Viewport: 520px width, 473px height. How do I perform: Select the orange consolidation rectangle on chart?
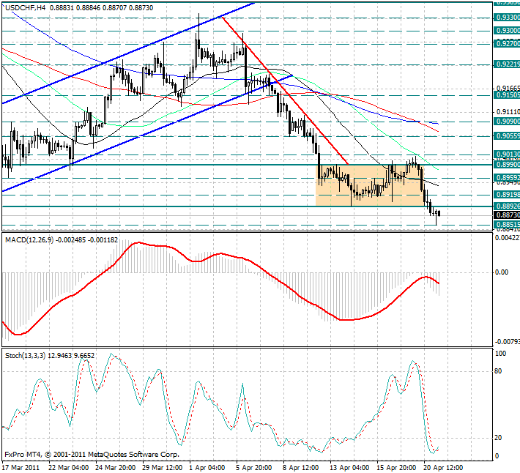370,186
